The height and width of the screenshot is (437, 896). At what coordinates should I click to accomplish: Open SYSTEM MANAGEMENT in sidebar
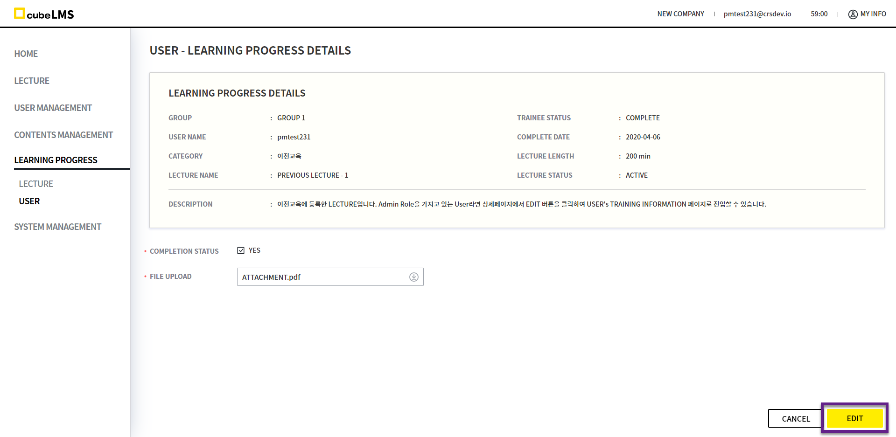pos(57,227)
